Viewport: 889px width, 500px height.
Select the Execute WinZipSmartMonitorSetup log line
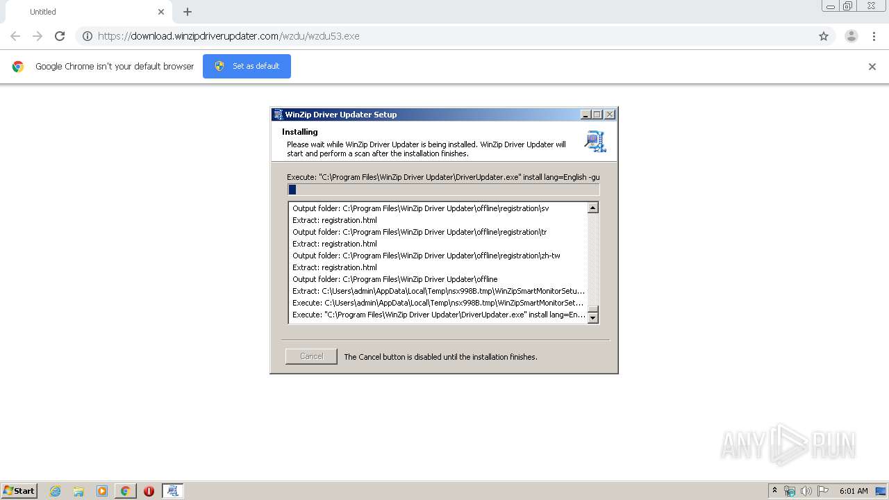[x=438, y=303]
